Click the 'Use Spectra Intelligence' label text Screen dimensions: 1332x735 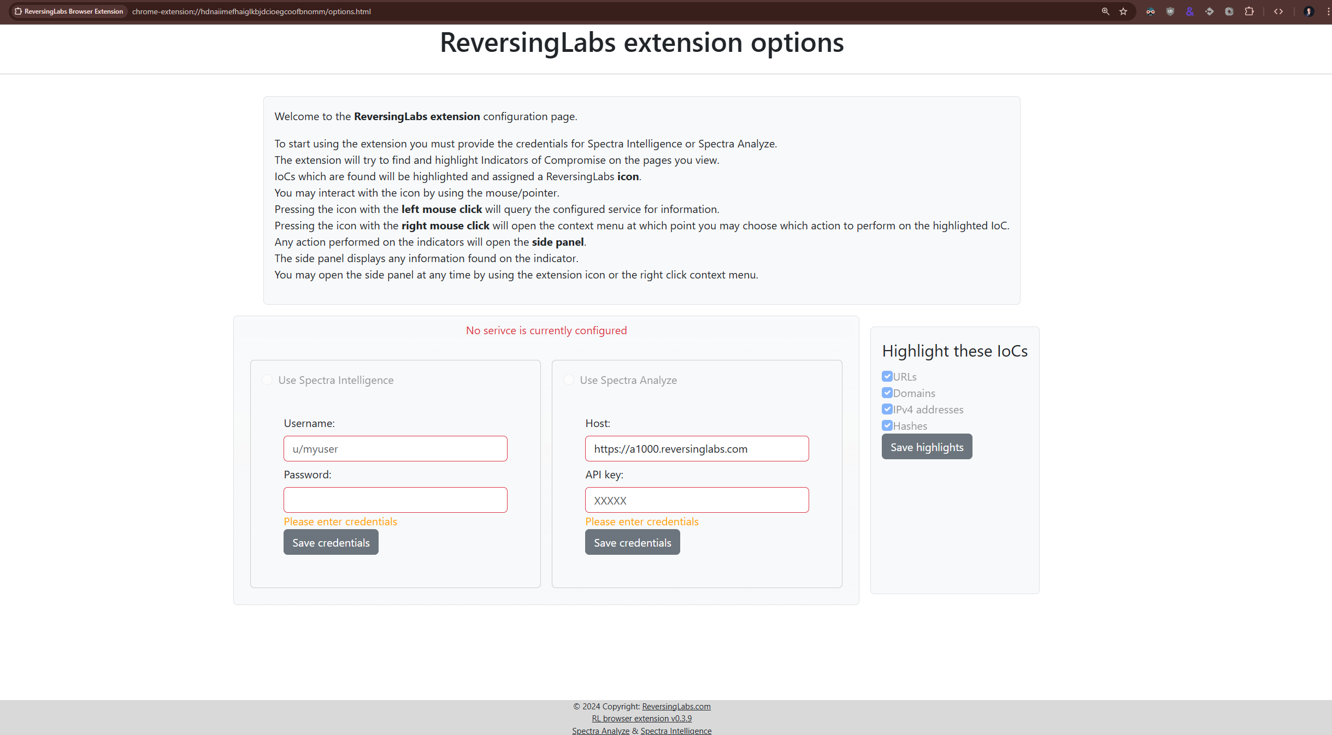tap(336, 380)
